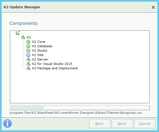Click the green root node icon

(18, 33)
